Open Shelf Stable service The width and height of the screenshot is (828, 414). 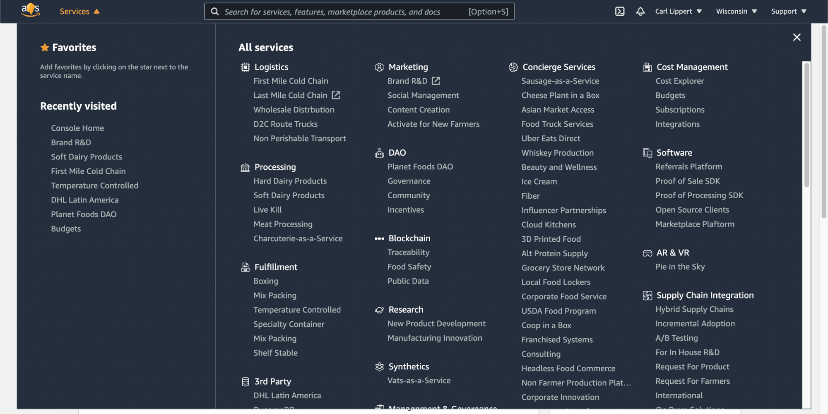coord(276,353)
